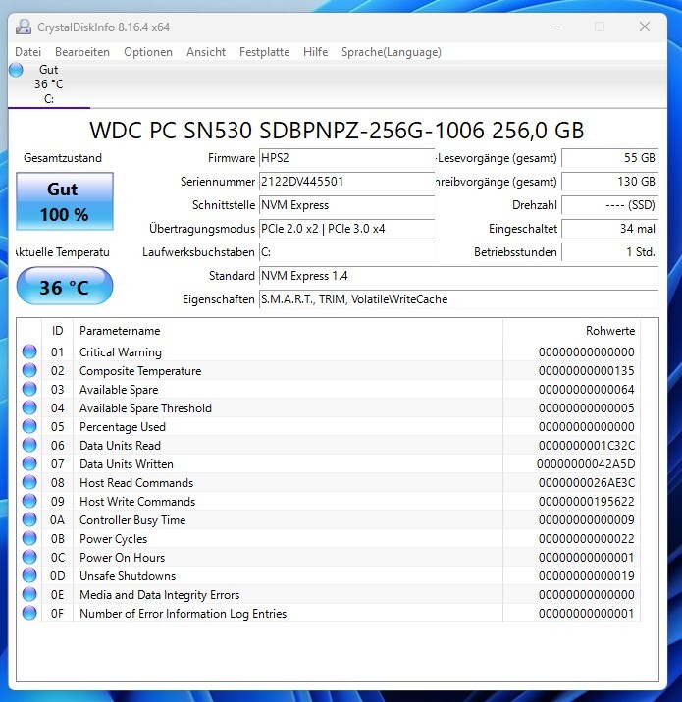The image size is (682, 702).
Task: Close the CrystalDiskInfo window
Action: 645,27
